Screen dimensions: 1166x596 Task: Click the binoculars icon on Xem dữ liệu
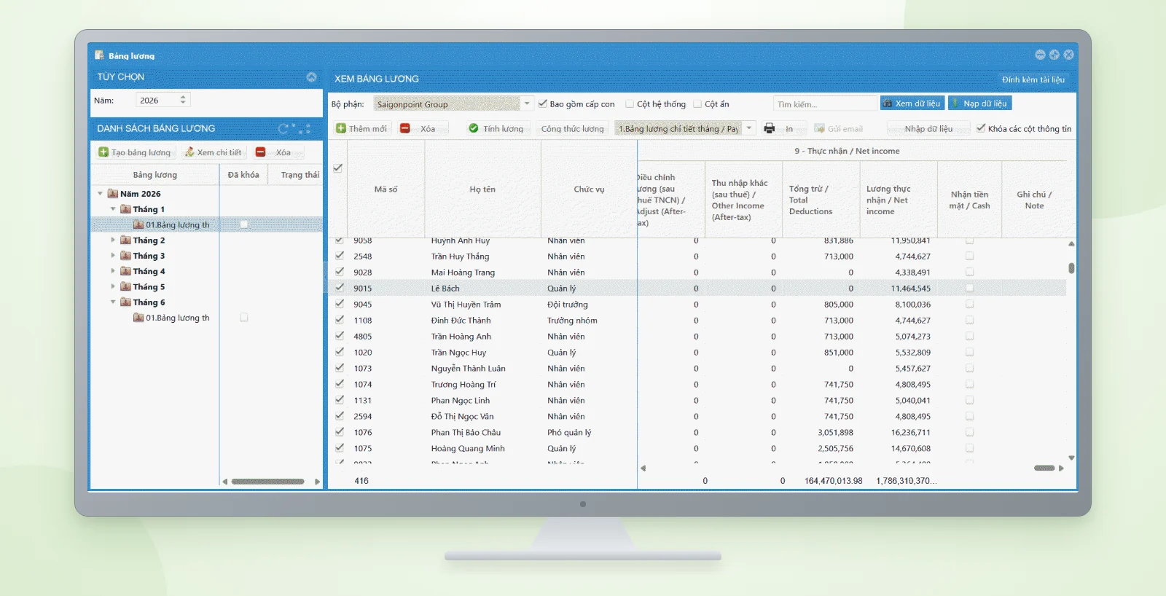(888, 103)
